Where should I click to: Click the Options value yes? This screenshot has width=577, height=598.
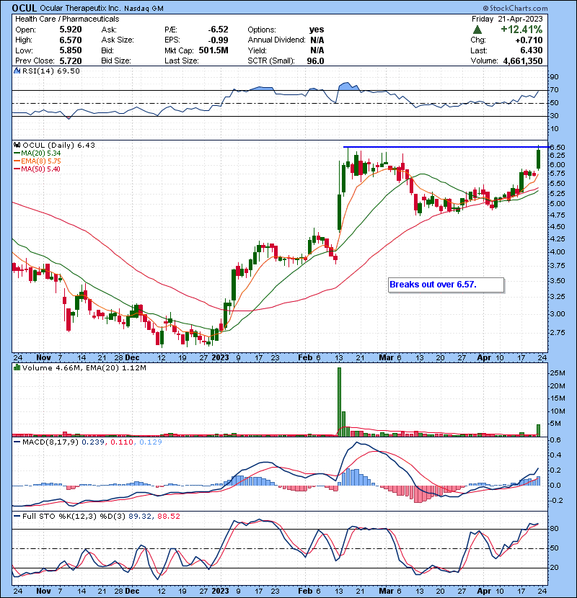click(x=317, y=30)
